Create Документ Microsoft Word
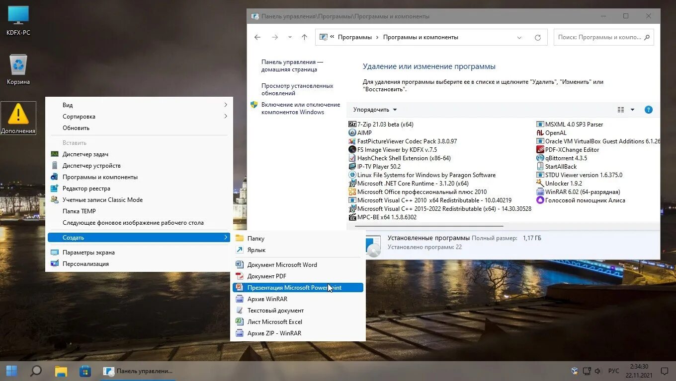The image size is (676, 381). 298,265
